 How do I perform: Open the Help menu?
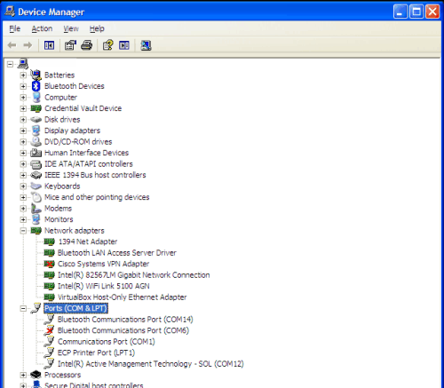(x=97, y=28)
